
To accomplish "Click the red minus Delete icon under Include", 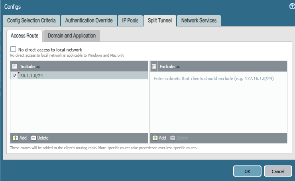I will click(33, 138).
